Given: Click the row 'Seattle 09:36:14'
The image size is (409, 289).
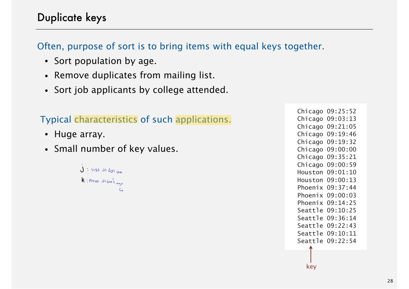Looking at the screenshot, I should tap(327, 218).
